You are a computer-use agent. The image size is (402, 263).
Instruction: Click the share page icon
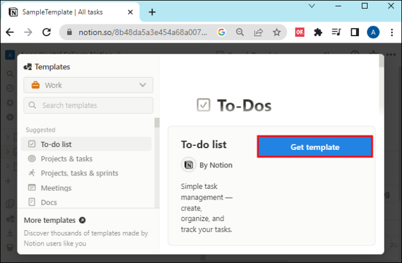(259, 32)
